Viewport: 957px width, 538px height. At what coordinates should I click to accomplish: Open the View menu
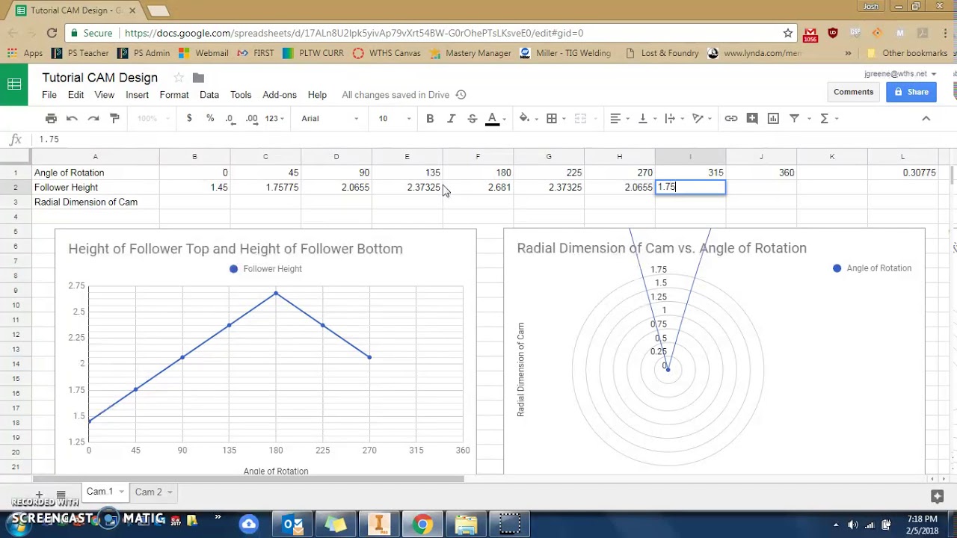[105, 95]
